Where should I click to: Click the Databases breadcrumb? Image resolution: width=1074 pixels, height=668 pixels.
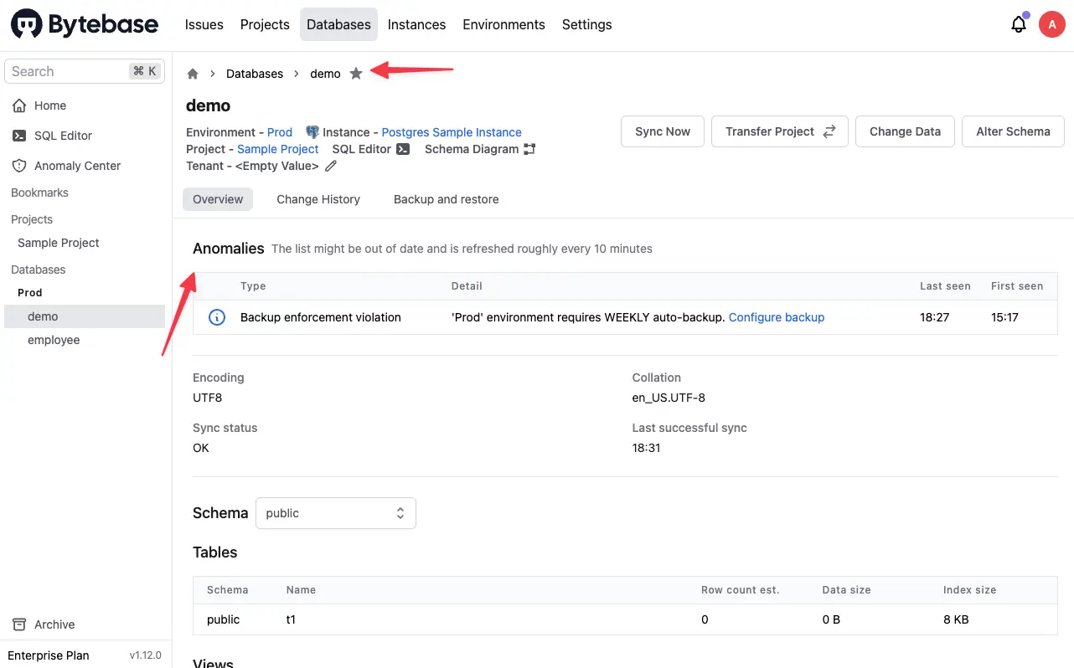click(255, 74)
